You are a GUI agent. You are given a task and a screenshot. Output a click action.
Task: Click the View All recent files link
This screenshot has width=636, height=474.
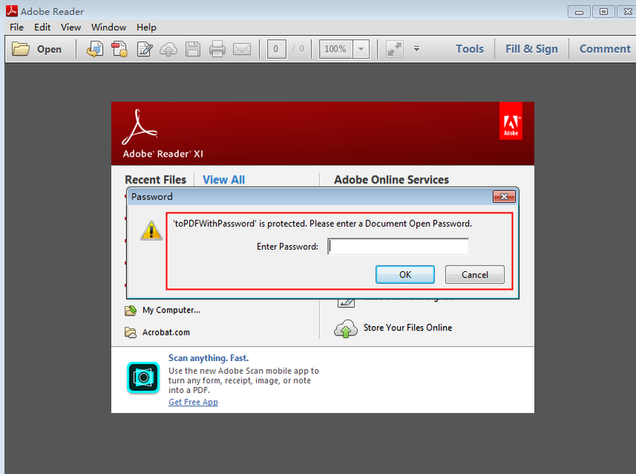click(223, 180)
